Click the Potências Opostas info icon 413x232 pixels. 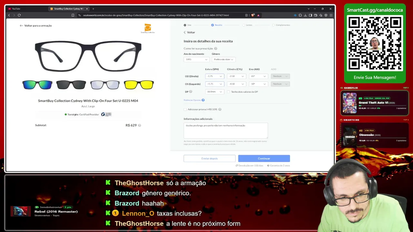click(x=203, y=100)
